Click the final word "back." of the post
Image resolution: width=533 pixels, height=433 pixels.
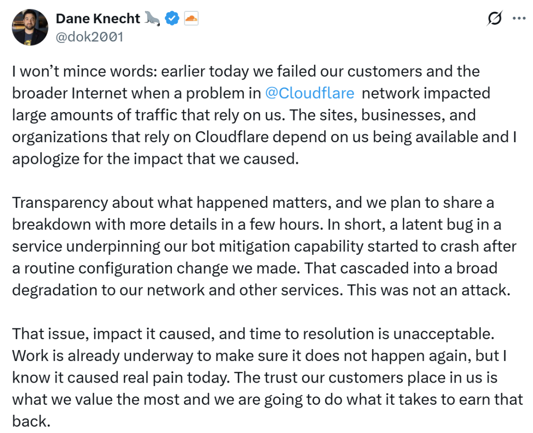coord(29,421)
